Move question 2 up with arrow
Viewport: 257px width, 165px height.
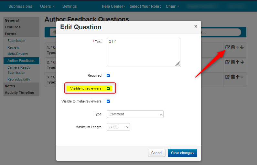pyautogui.click(x=238, y=62)
